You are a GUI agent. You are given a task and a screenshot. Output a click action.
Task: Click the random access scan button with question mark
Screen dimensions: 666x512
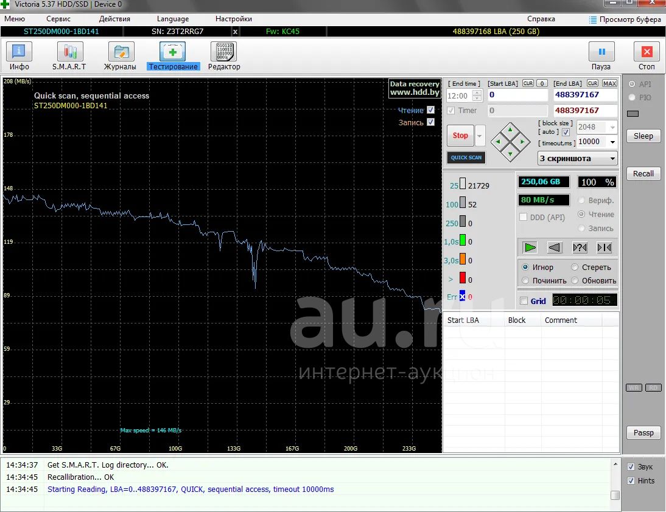(x=580, y=247)
